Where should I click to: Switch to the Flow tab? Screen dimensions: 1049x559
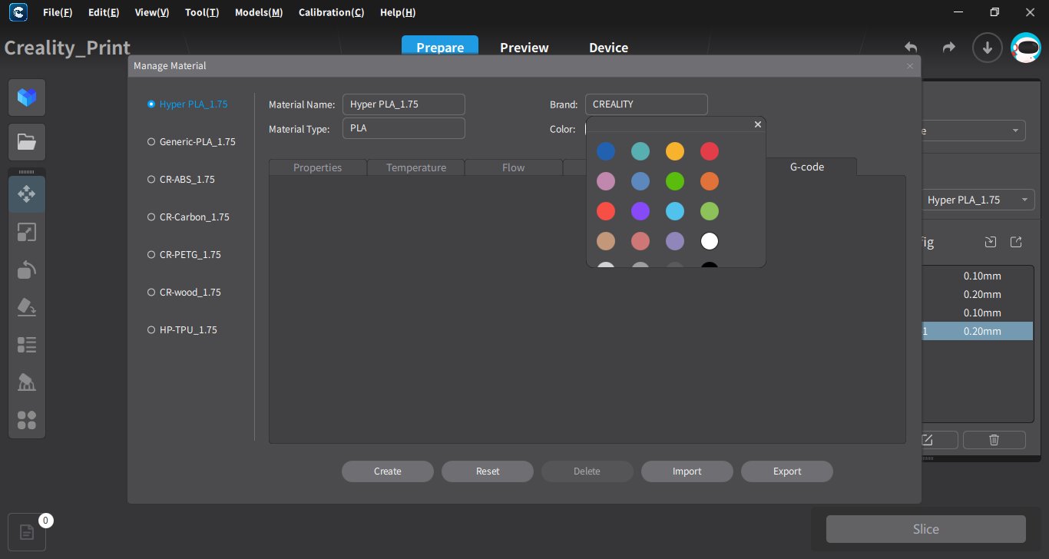514,167
